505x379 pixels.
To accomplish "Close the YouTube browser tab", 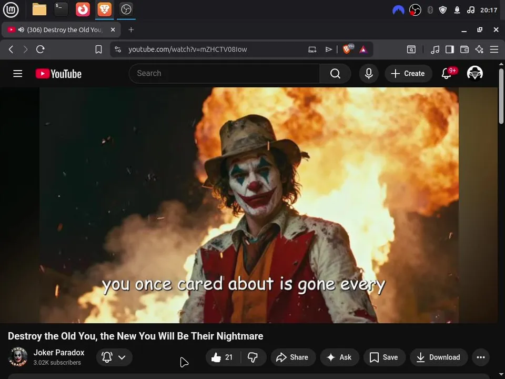I will pyautogui.click(x=113, y=29).
